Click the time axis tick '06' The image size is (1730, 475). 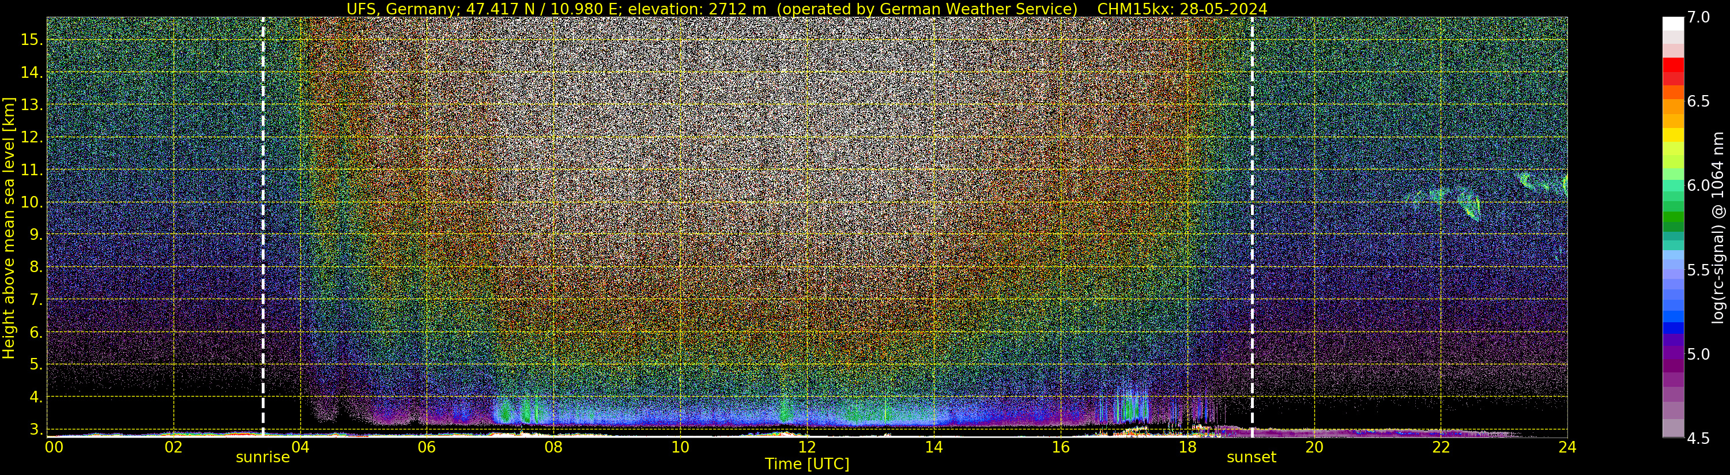[x=427, y=447]
